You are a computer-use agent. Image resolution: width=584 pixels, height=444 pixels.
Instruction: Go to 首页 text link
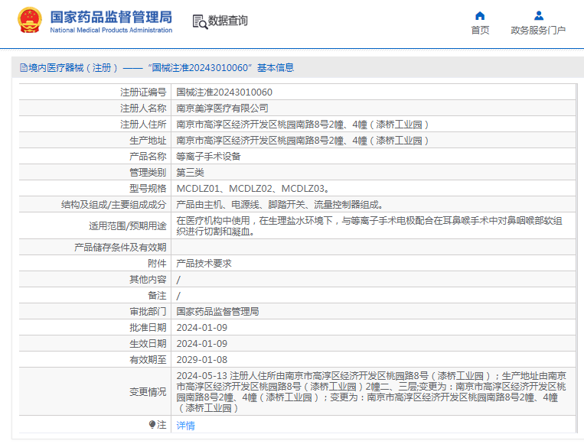point(480,31)
